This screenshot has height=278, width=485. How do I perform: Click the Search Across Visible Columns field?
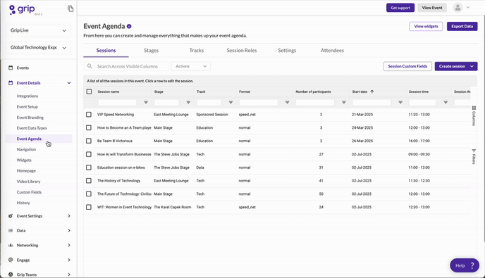[126, 66]
